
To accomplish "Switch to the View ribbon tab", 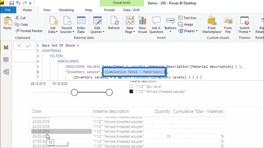I will point(47,10).
